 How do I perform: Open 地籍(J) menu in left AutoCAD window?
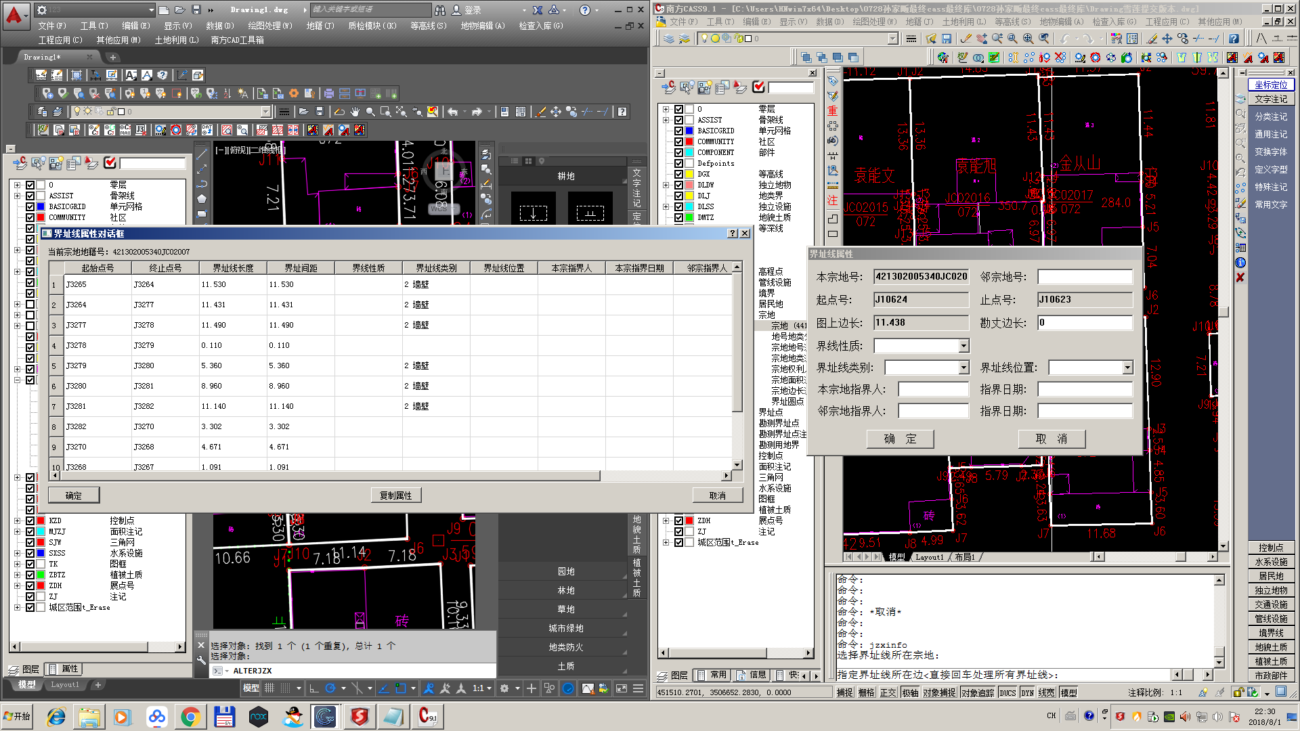tap(320, 26)
